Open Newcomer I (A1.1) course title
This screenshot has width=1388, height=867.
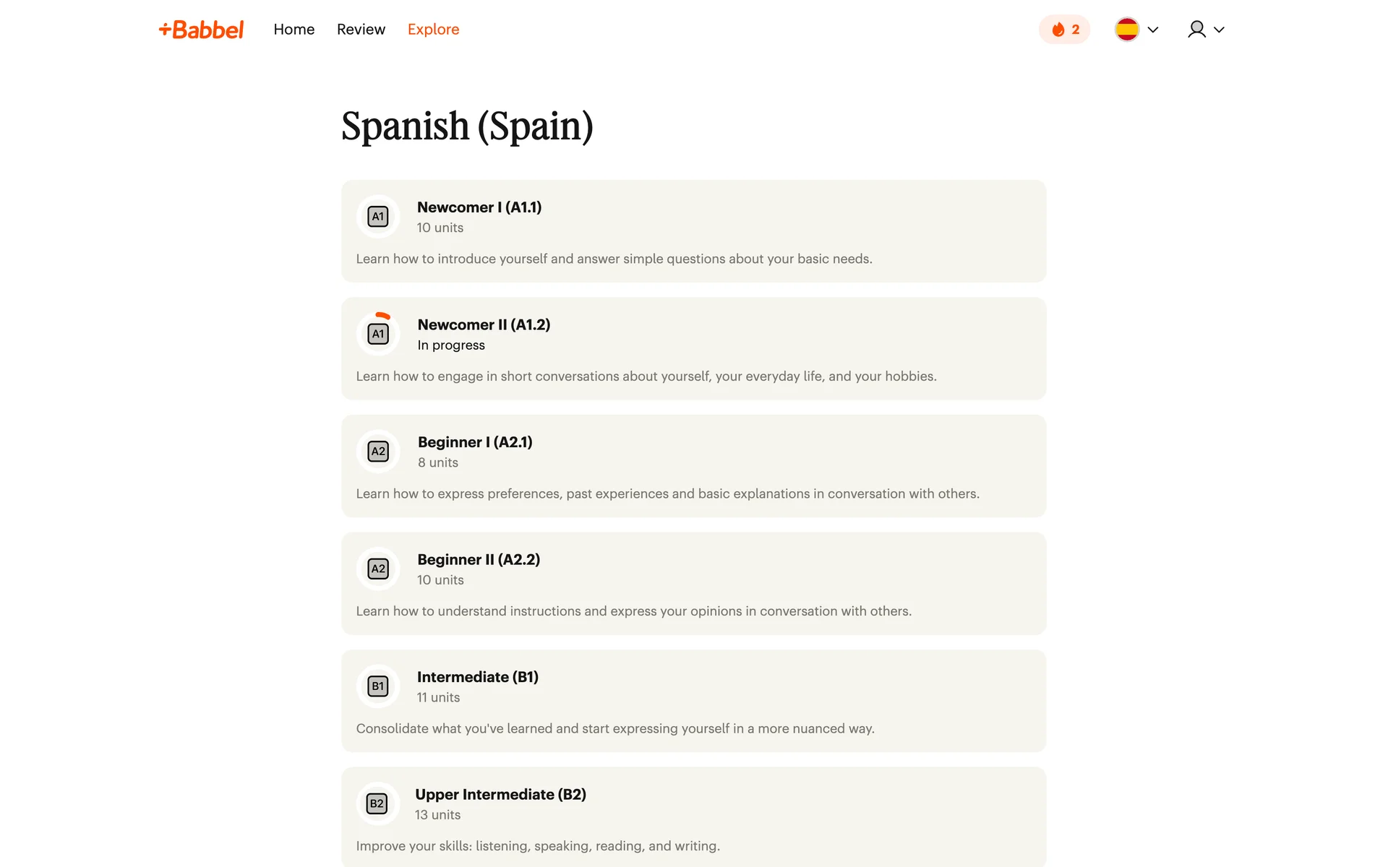(x=479, y=207)
